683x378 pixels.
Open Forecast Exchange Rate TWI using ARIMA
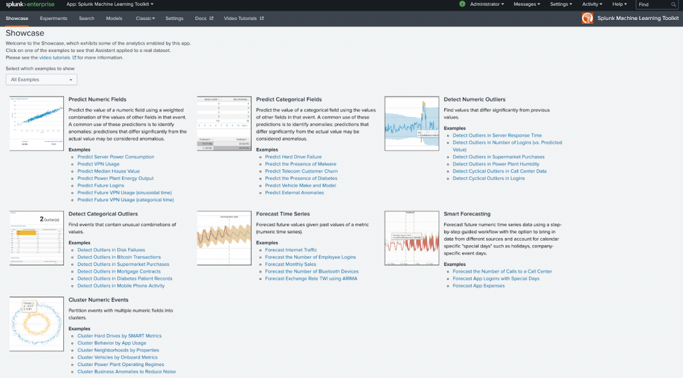pos(311,278)
